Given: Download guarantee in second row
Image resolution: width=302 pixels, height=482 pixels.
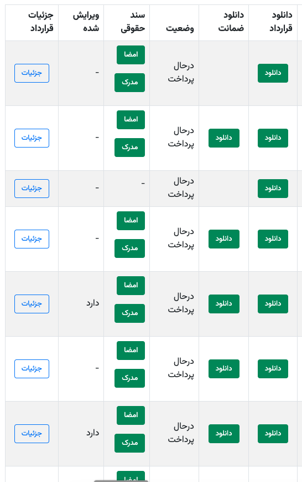Looking at the screenshot, I should click(224, 138).
